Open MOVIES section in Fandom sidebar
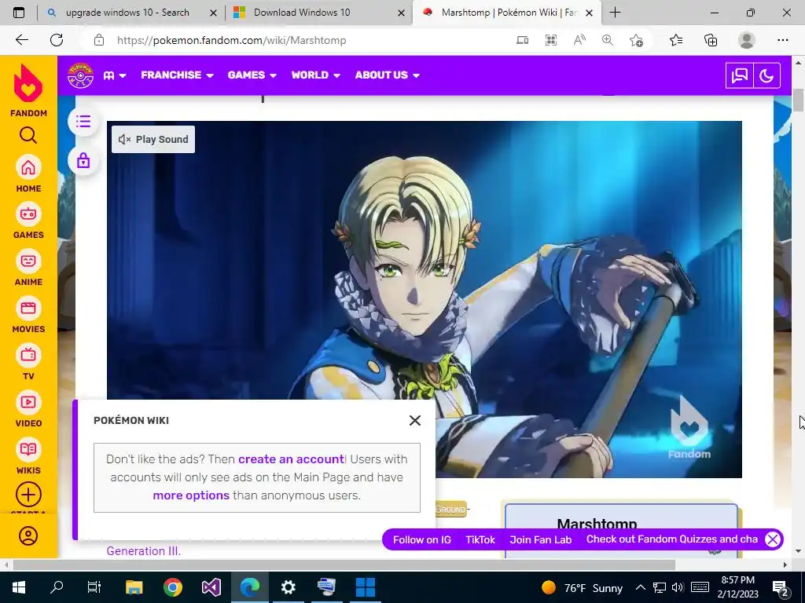The width and height of the screenshot is (805, 603). [28, 315]
